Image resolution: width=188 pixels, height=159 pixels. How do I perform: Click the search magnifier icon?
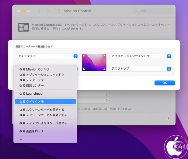click(137, 11)
